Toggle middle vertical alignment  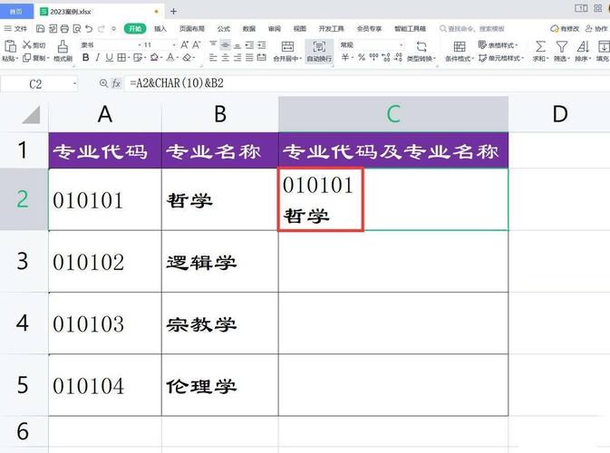pyautogui.click(x=225, y=44)
